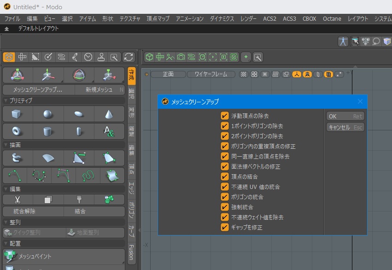Click the copy squares icon under 編集
Screen dimensions: 392x270
[x=48, y=200]
